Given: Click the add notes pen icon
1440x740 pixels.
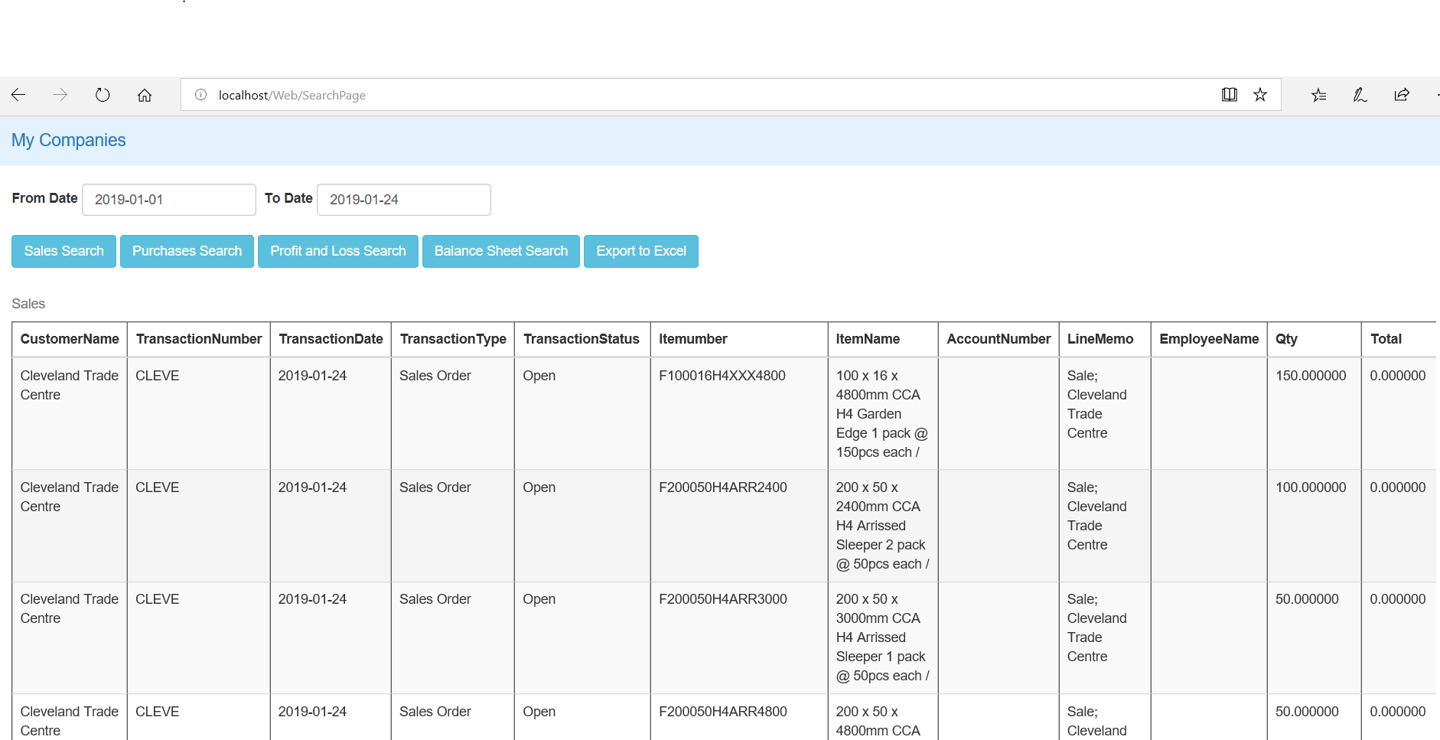Looking at the screenshot, I should click(1360, 95).
